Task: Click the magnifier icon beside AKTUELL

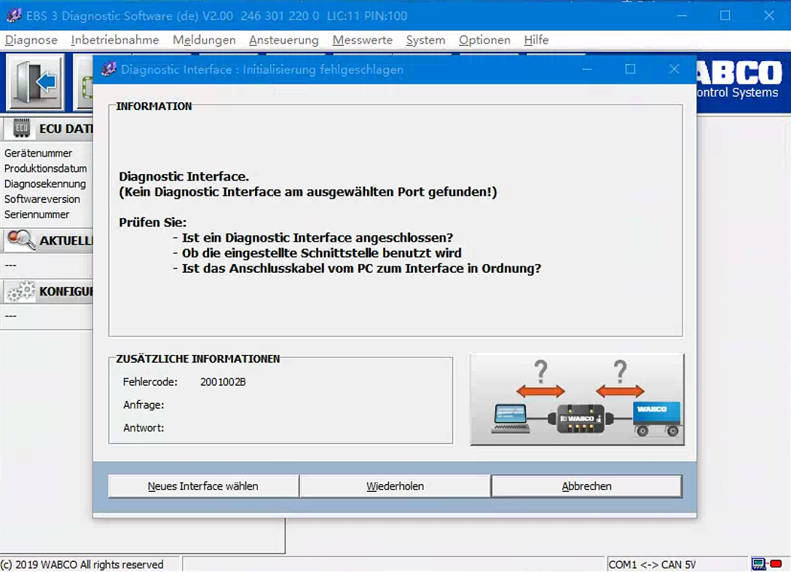Action: pyautogui.click(x=21, y=240)
